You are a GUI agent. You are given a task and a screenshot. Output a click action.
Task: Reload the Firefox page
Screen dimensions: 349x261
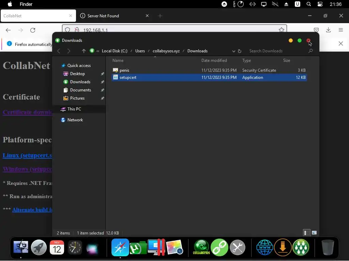click(x=33, y=30)
